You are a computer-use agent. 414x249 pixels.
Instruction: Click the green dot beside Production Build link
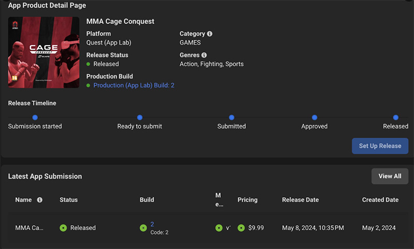88,85
